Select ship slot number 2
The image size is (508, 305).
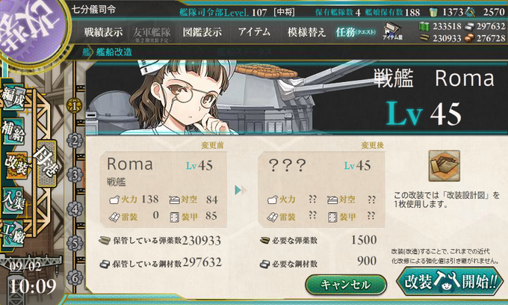click(x=75, y=141)
